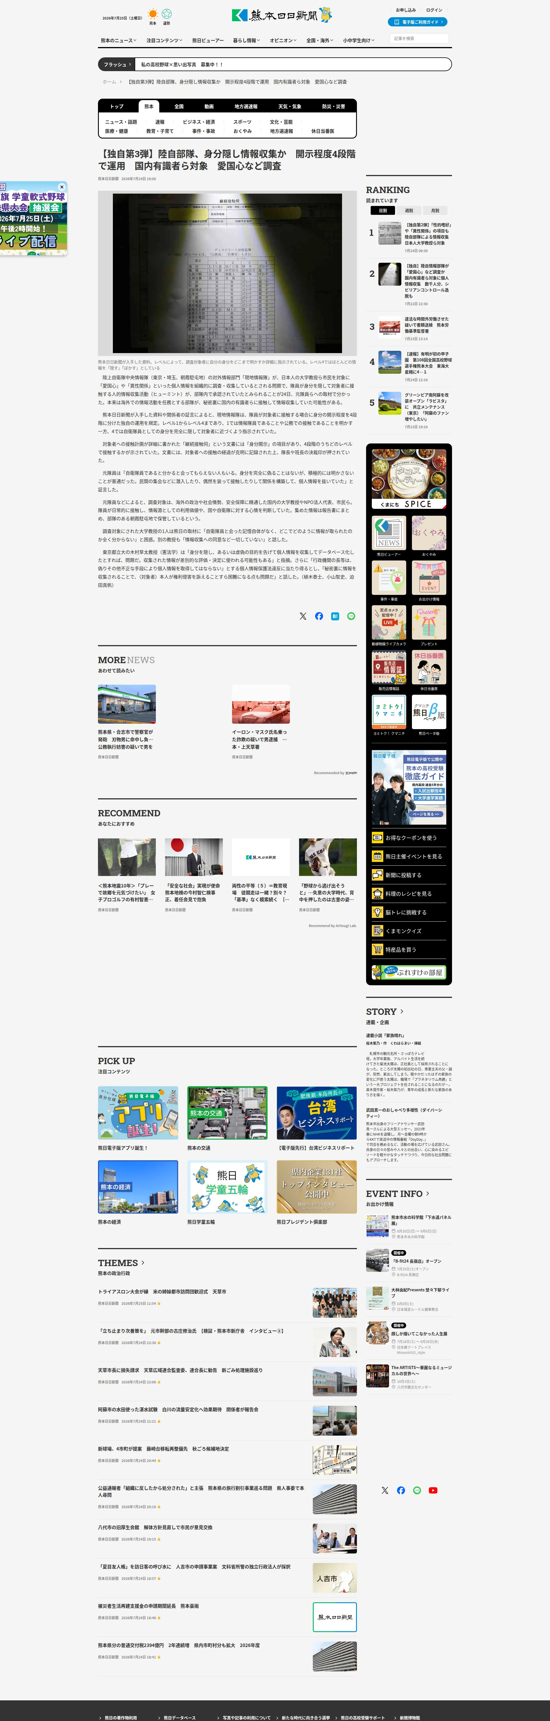Open the ログイン link
This screenshot has width=550, height=1721.
[x=434, y=10]
